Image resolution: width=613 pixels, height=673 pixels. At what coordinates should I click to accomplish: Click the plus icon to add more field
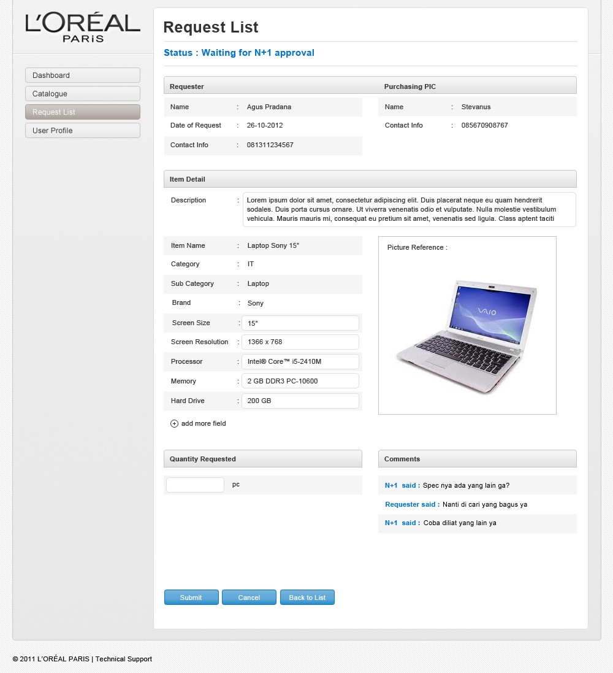pos(174,424)
